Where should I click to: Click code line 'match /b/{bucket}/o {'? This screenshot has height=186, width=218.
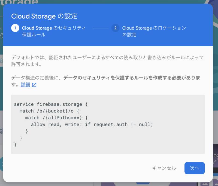49,111
